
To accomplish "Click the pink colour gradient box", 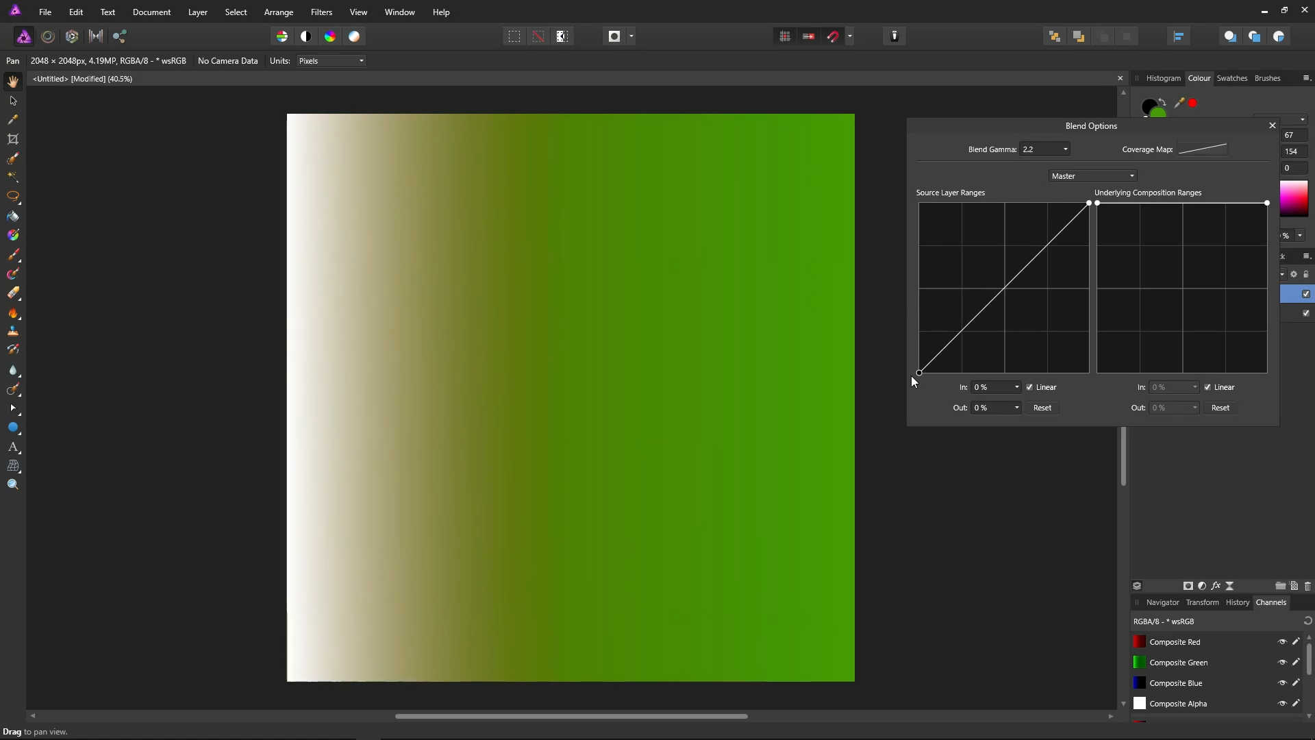I will pyautogui.click(x=1294, y=199).
